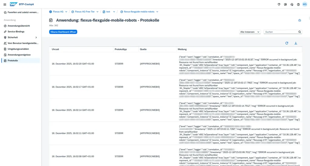Mark page as favorite with star icon
Screen dimensions: 310x166
coord(300,20)
